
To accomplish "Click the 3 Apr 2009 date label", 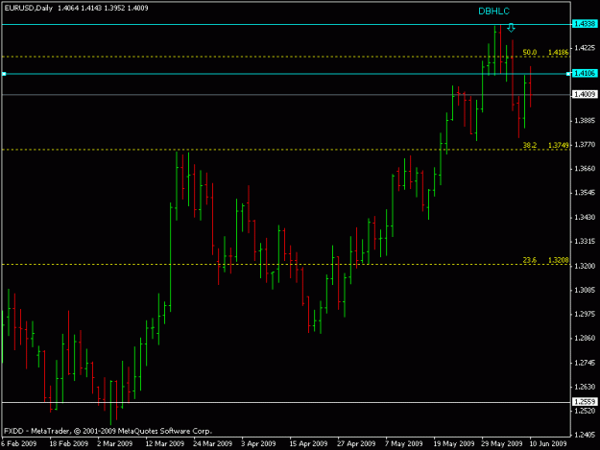I will click(x=258, y=443).
